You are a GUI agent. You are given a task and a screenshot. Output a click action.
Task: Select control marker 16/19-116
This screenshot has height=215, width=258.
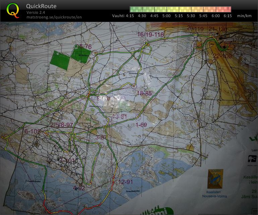tap(150, 35)
